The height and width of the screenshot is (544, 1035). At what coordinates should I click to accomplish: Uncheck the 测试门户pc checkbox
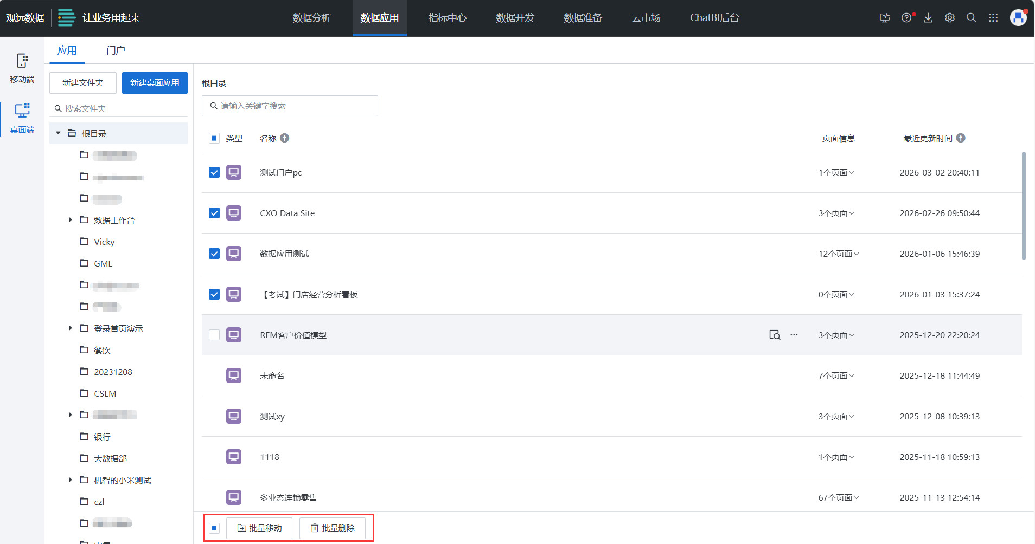(x=214, y=172)
